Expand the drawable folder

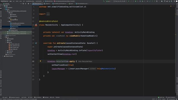pos(6,39)
